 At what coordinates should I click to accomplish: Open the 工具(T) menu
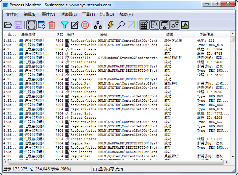pos(88,14)
